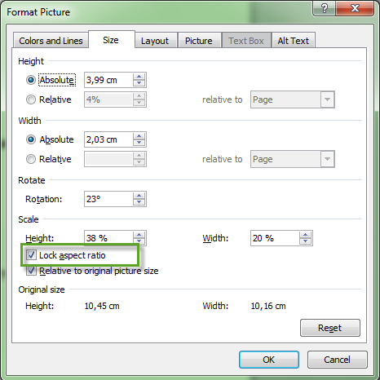Switch to Colors and Lines tab
The width and height of the screenshot is (380, 380).
(x=51, y=41)
